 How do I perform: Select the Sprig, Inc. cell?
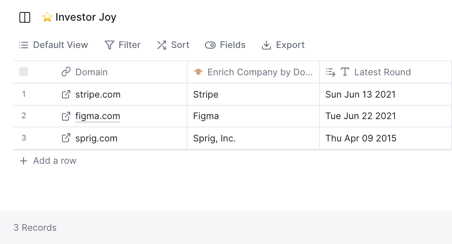pos(253,138)
